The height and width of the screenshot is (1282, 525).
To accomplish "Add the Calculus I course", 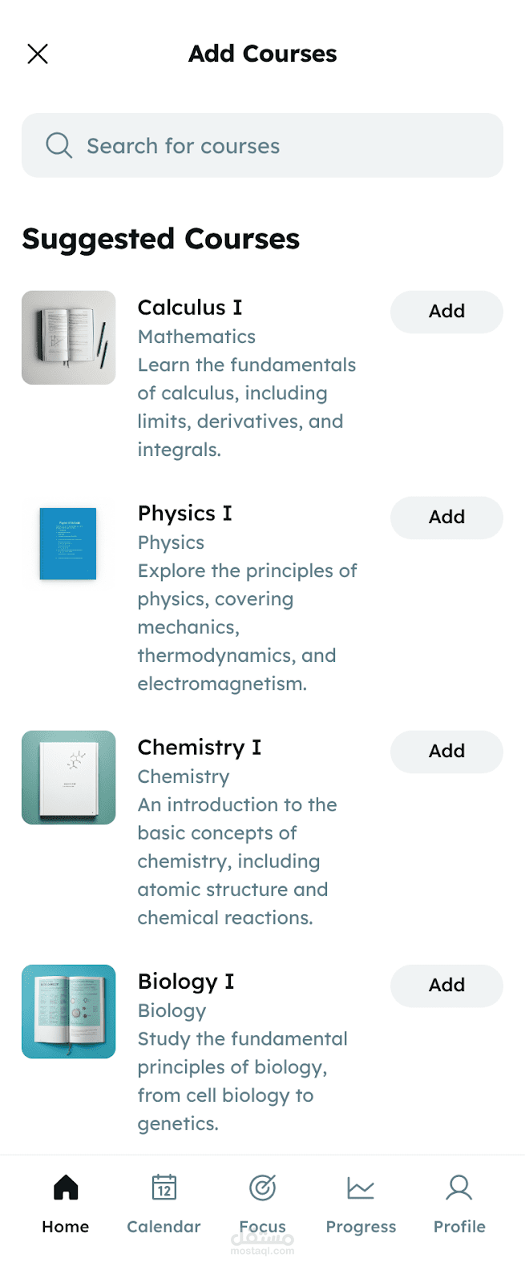I will (446, 312).
